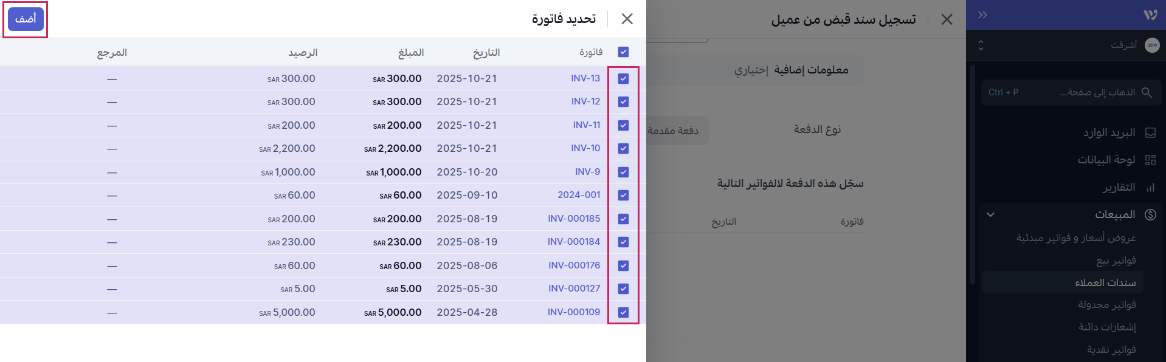Open التقارير reports chart icon
This screenshot has width=1166, height=362.
(1150, 188)
